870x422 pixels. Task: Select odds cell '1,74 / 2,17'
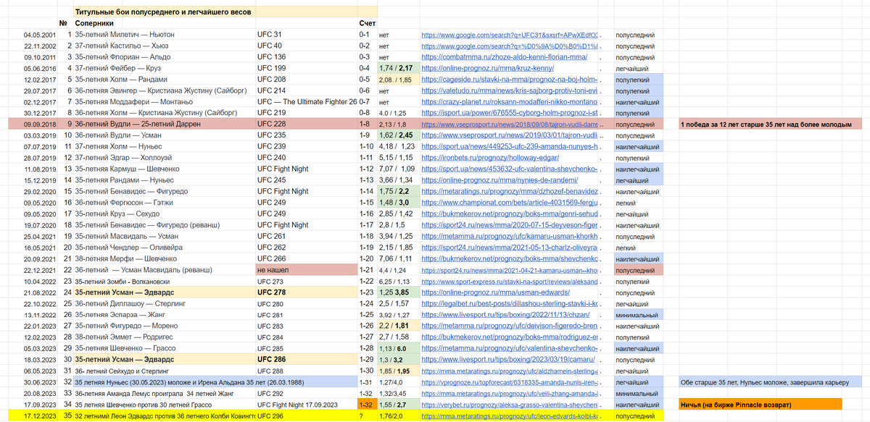[x=397, y=68]
